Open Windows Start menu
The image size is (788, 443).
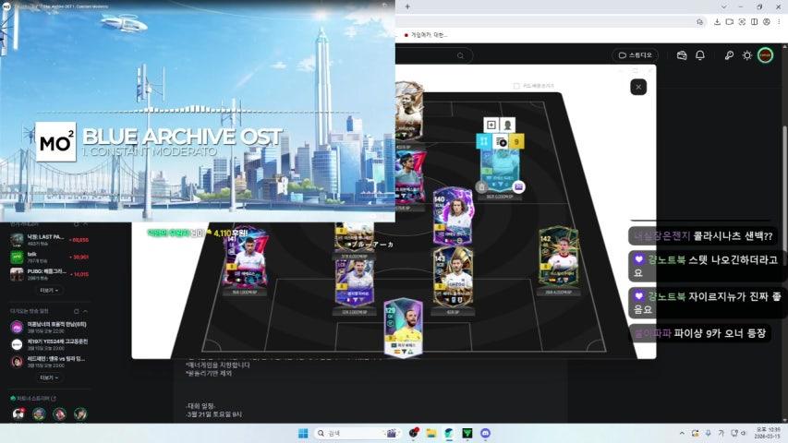point(303,433)
